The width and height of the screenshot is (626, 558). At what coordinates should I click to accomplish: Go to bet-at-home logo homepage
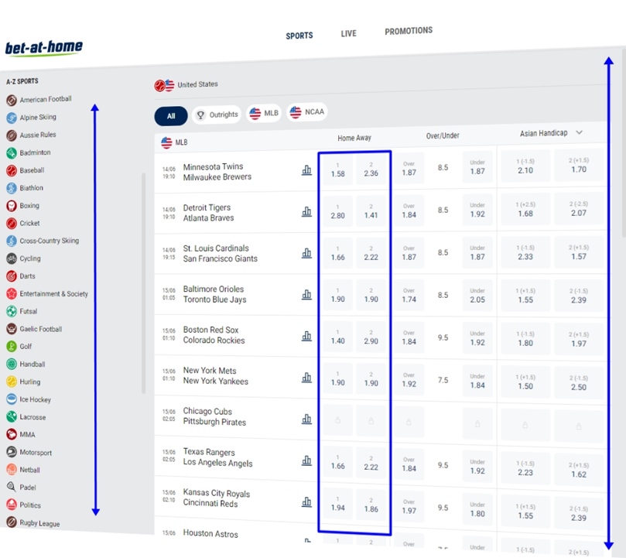(x=44, y=48)
